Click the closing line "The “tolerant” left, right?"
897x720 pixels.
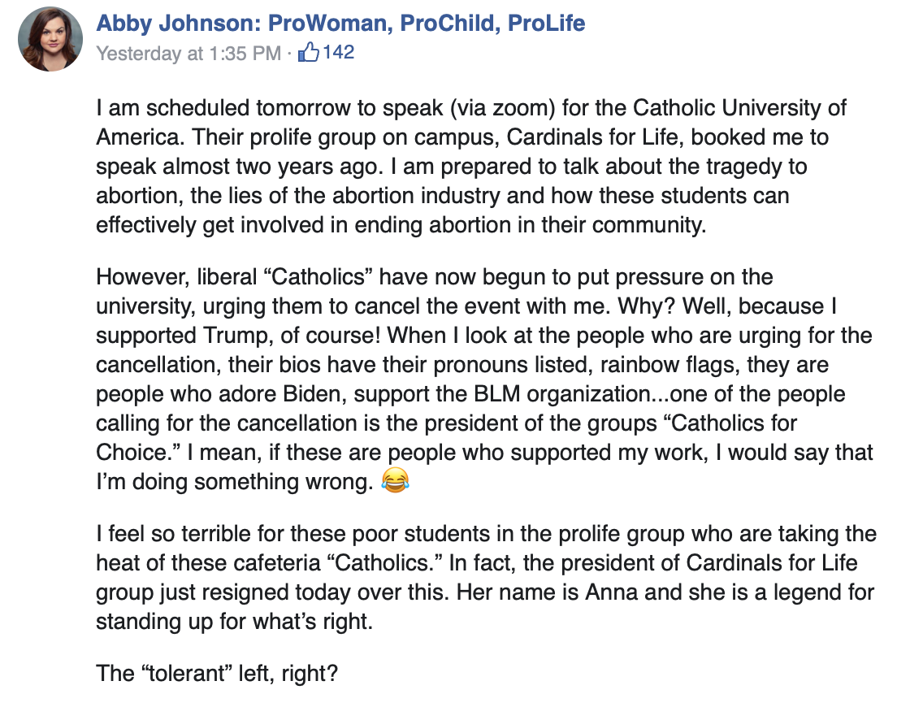(x=217, y=674)
